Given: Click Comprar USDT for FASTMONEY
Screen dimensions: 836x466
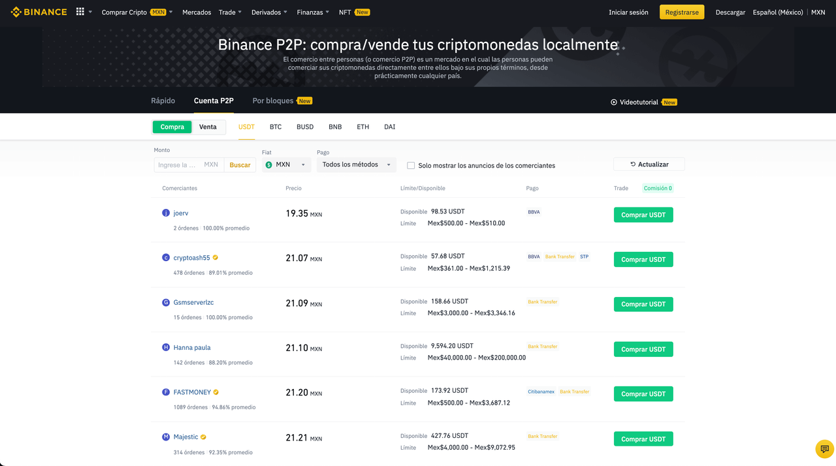Looking at the screenshot, I should point(643,394).
